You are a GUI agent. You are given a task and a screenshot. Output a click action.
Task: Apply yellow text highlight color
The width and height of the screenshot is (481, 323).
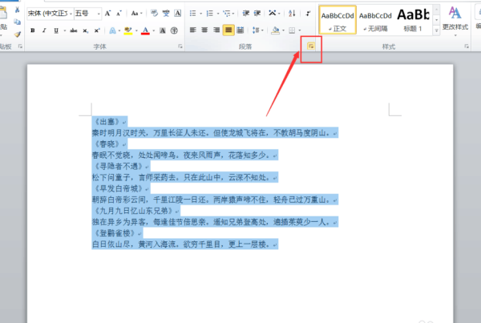(x=128, y=30)
